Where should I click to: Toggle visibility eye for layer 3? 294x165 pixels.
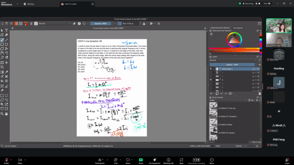pos(211,80)
